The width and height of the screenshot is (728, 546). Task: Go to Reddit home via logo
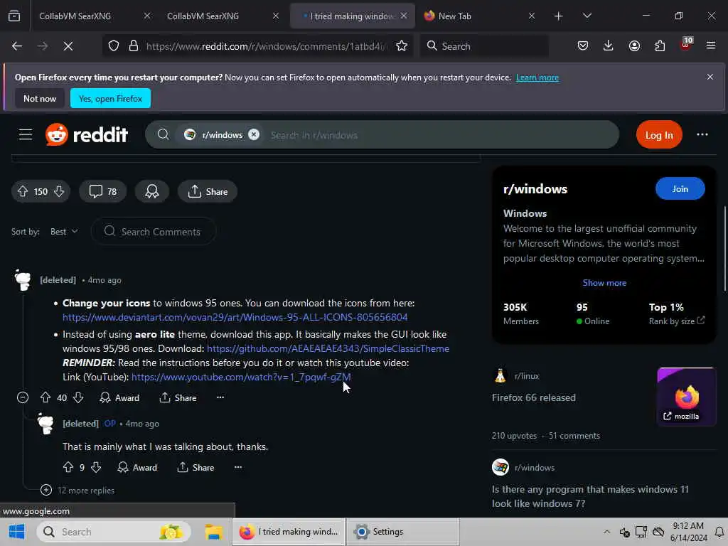(x=86, y=134)
